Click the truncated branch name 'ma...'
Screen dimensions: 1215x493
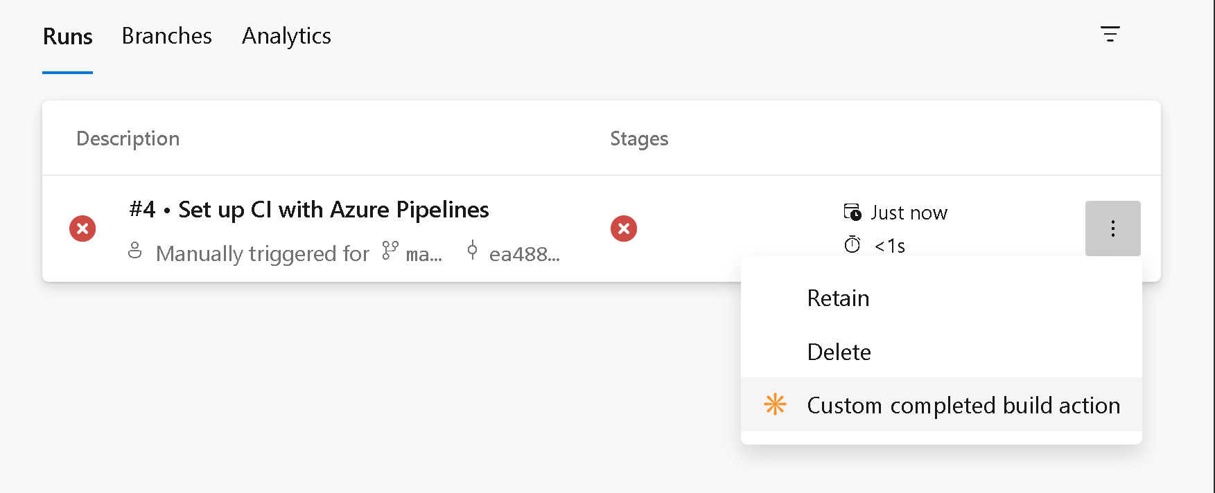click(423, 253)
